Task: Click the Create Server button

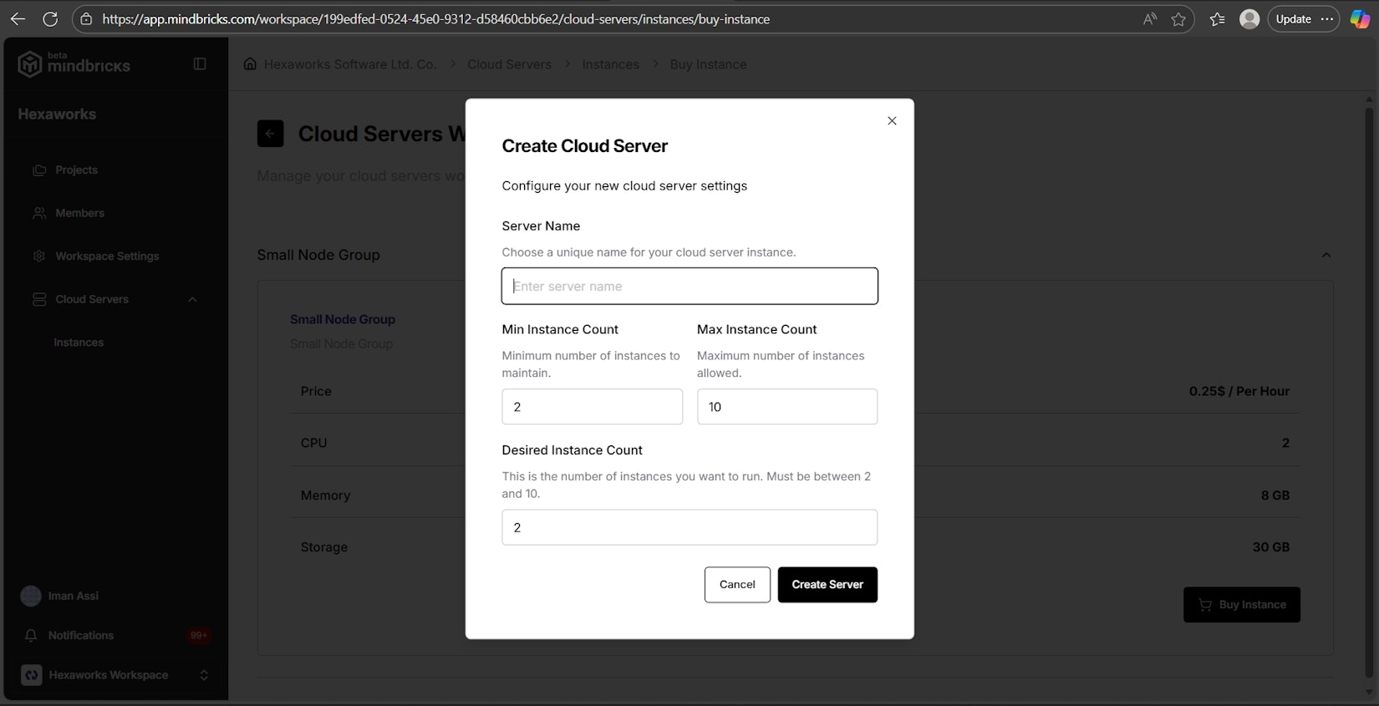Action: coord(827,585)
